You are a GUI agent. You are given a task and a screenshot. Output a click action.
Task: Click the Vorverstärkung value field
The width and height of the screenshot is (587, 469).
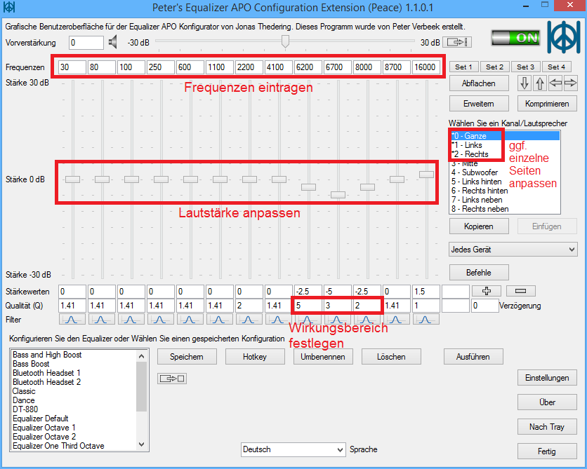[x=86, y=43]
